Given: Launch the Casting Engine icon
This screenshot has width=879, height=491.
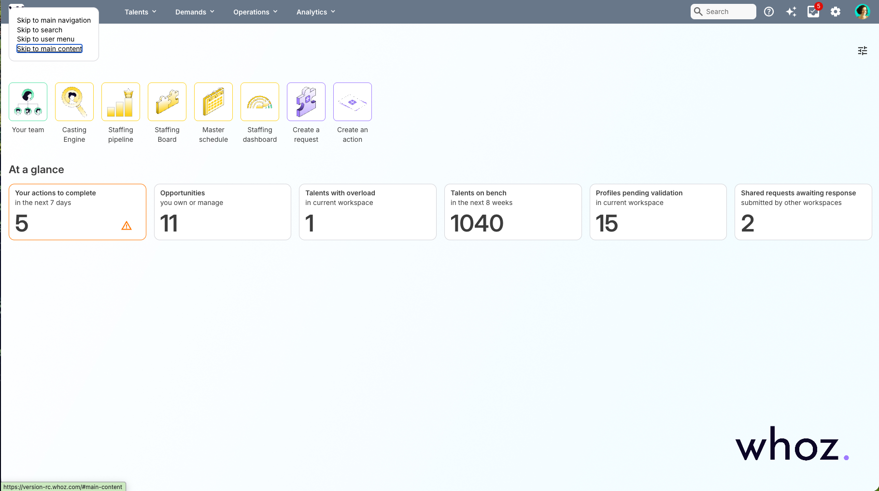Looking at the screenshot, I should pyautogui.click(x=74, y=102).
